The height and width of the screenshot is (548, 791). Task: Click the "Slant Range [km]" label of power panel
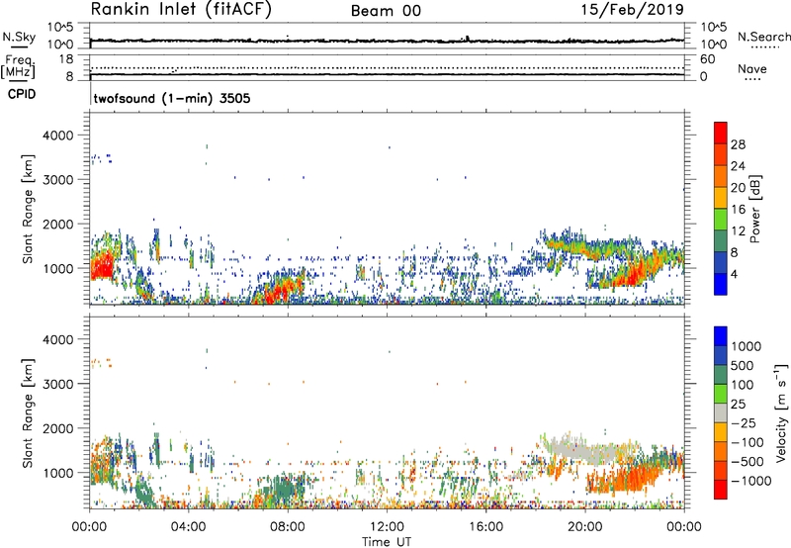click(x=28, y=210)
